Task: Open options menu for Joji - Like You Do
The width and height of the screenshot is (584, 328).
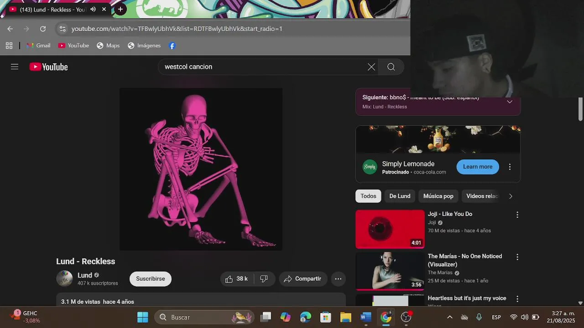Action: coord(517,215)
